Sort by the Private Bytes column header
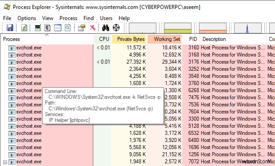 point(129,39)
